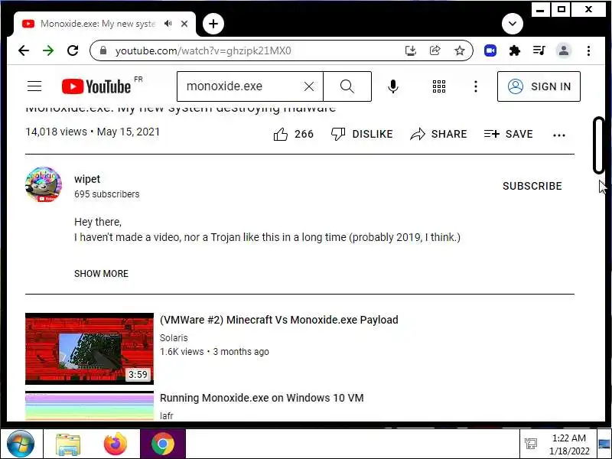Subscribe to wipet channel
Image resolution: width=612 pixels, height=459 pixels.
(x=532, y=186)
